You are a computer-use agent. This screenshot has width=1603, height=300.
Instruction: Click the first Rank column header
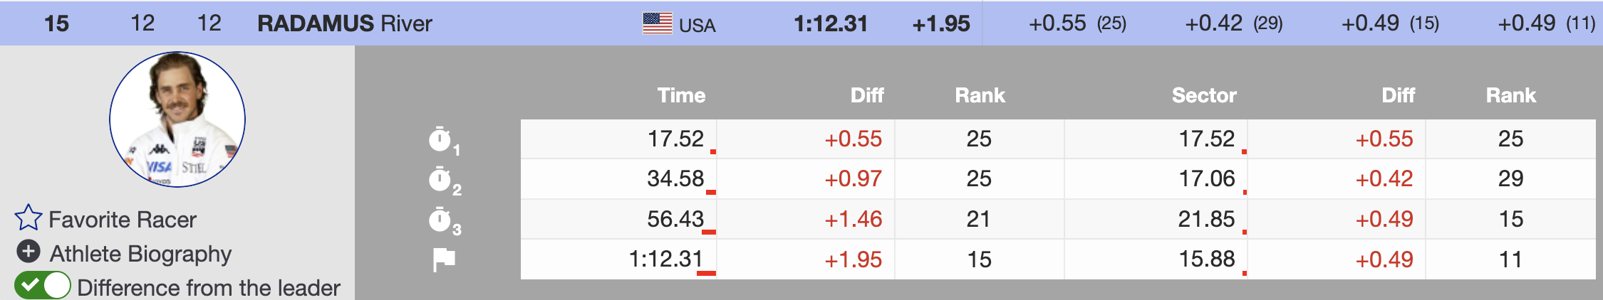point(980,95)
